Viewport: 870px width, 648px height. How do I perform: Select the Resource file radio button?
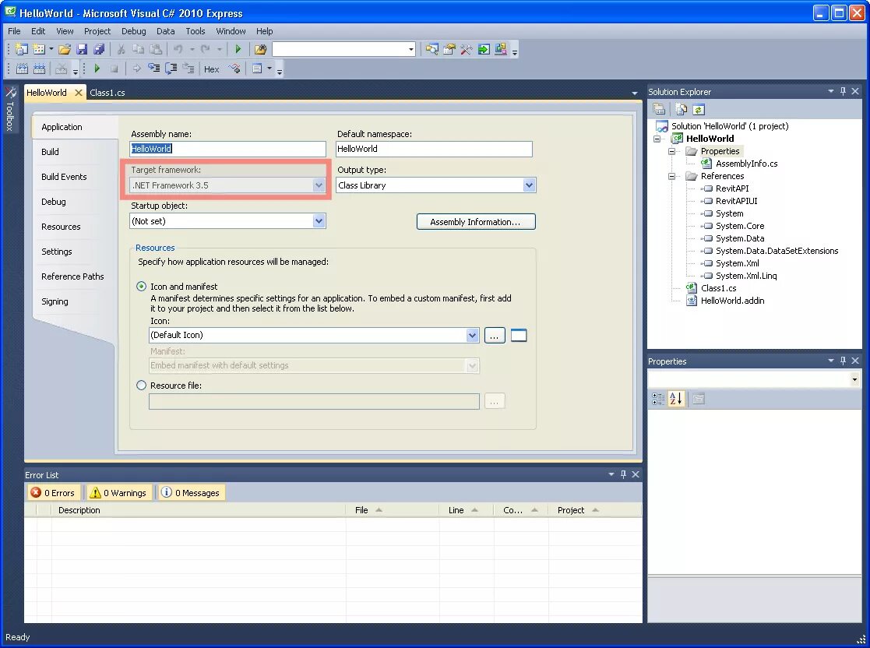[x=142, y=385]
